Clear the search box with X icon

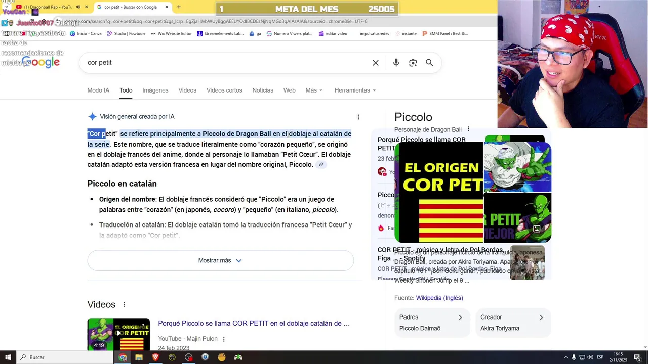pyautogui.click(x=376, y=63)
